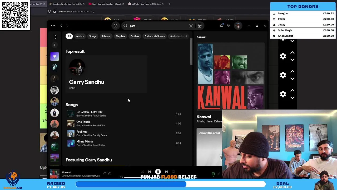Image resolution: width=337 pixels, height=190 pixels.
Task: Open Friend Activity icon
Action: click(228, 26)
